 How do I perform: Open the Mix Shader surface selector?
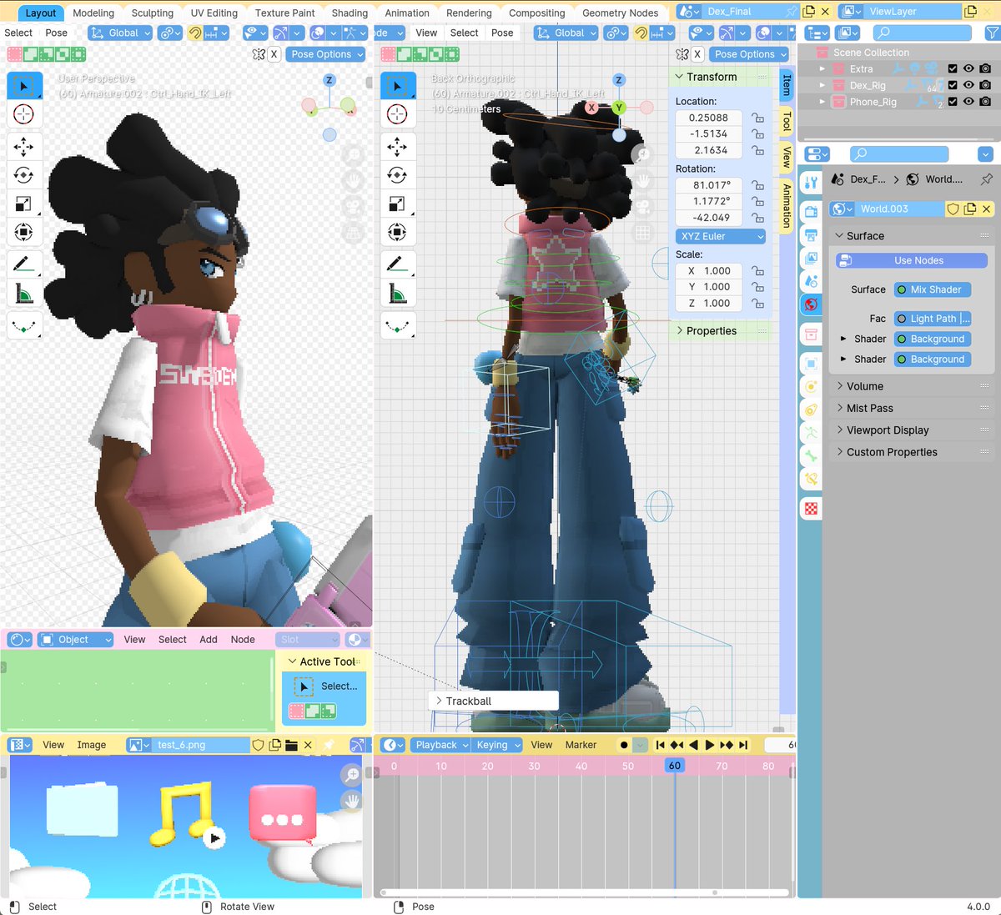pyautogui.click(x=933, y=289)
